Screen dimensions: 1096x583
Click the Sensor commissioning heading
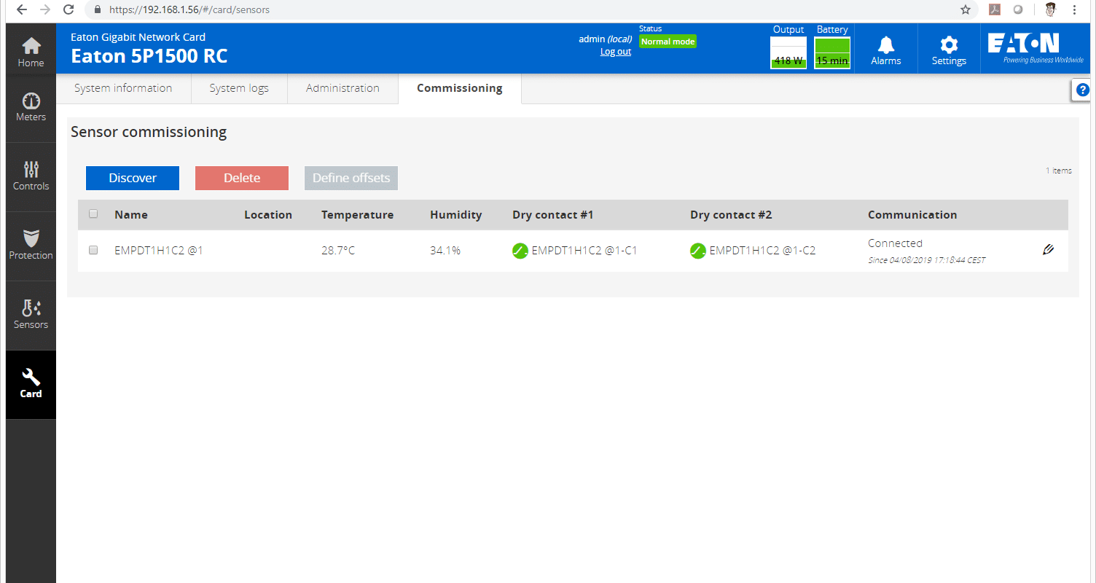(x=149, y=133)
